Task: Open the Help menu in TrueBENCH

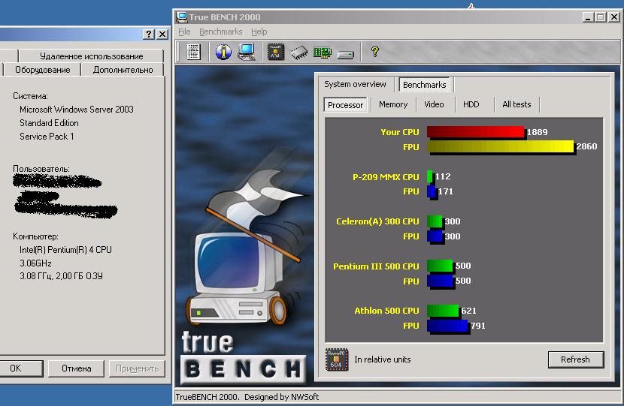Action: point(259,32)
